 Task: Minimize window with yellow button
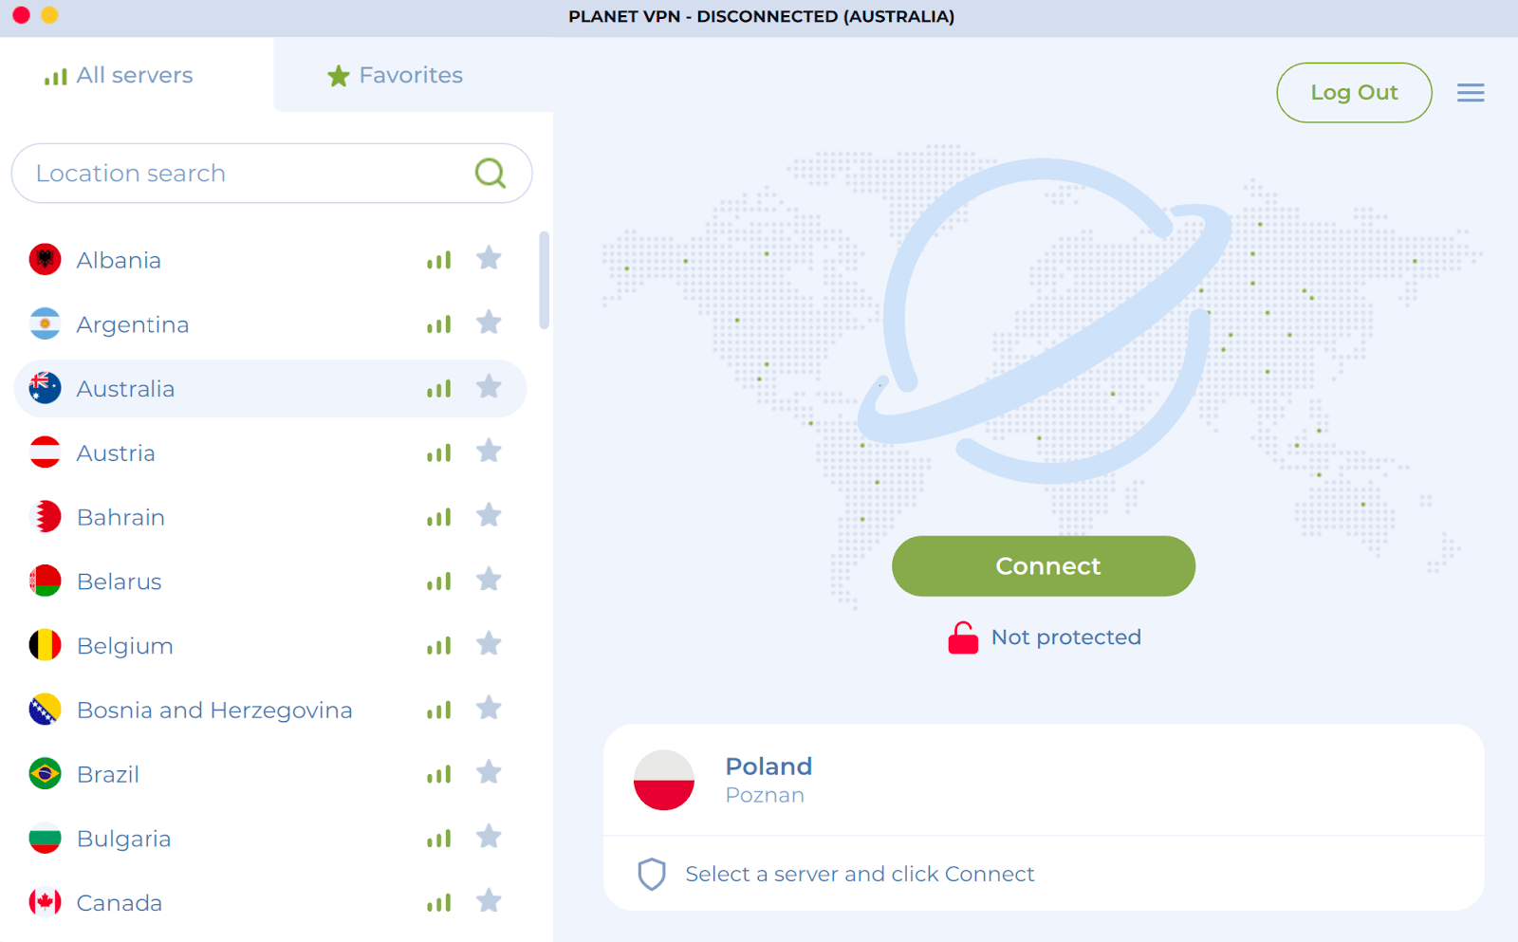click(49, 15)
